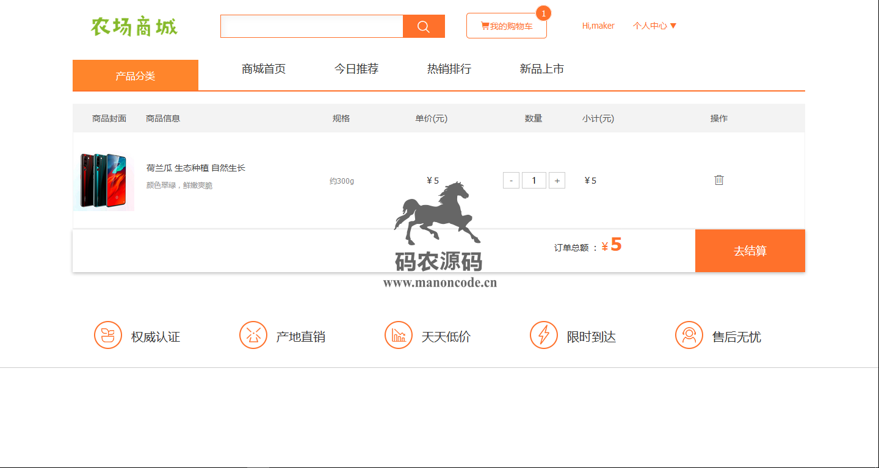Select the 热销排行 navigation entry

pos(449,69)
